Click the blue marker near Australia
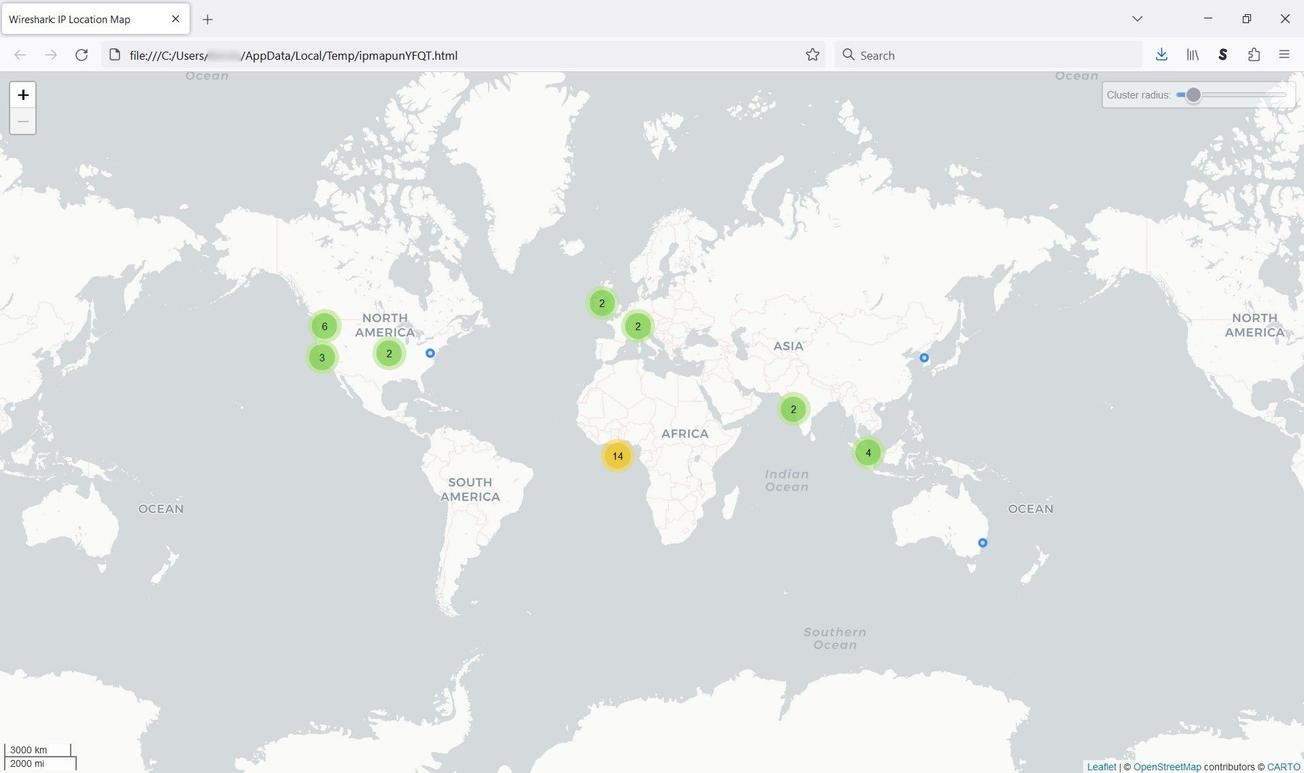1304x773 pixels. 982,542
